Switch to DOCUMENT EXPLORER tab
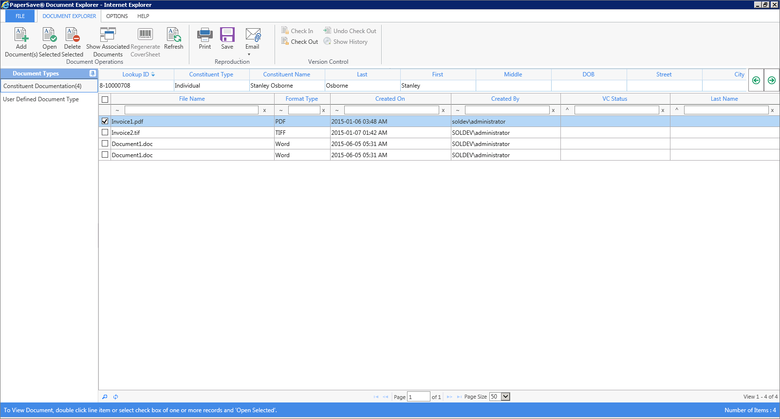Screen dimensions: 780x419 coord(69,16)
